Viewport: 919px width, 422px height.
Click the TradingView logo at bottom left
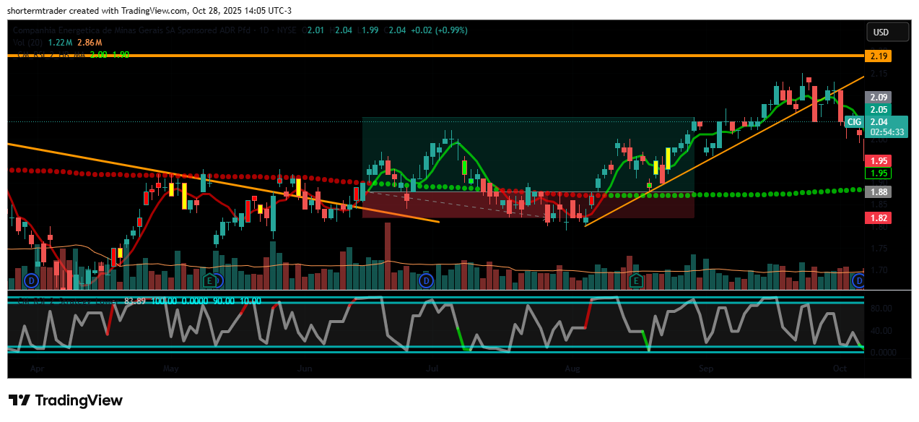(x=65, y=400)
